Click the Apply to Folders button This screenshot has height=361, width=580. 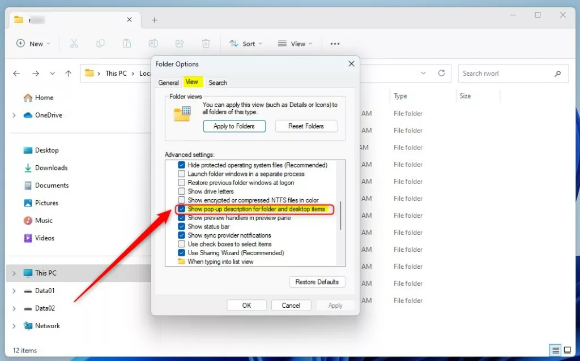point(234,126)
